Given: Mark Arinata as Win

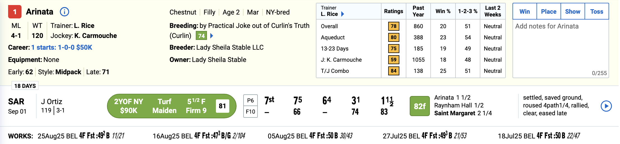Looking at the screenshot, I should click(524, 11).
